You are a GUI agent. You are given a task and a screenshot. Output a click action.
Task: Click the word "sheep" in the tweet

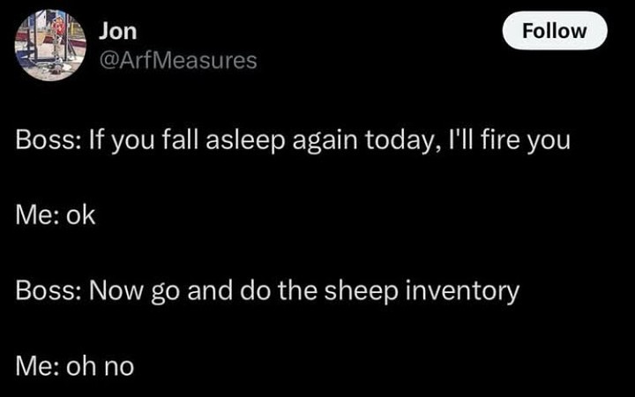click(356, 290)
